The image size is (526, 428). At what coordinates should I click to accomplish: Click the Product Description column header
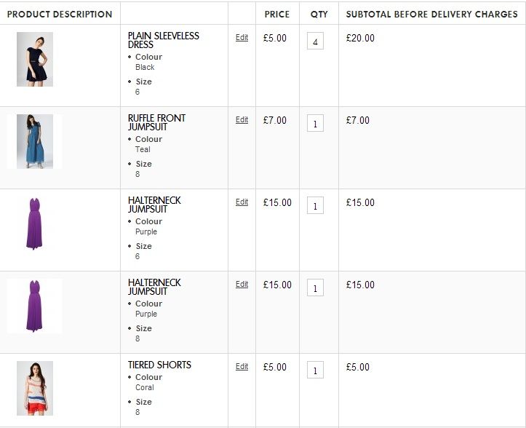coord(60,14)
